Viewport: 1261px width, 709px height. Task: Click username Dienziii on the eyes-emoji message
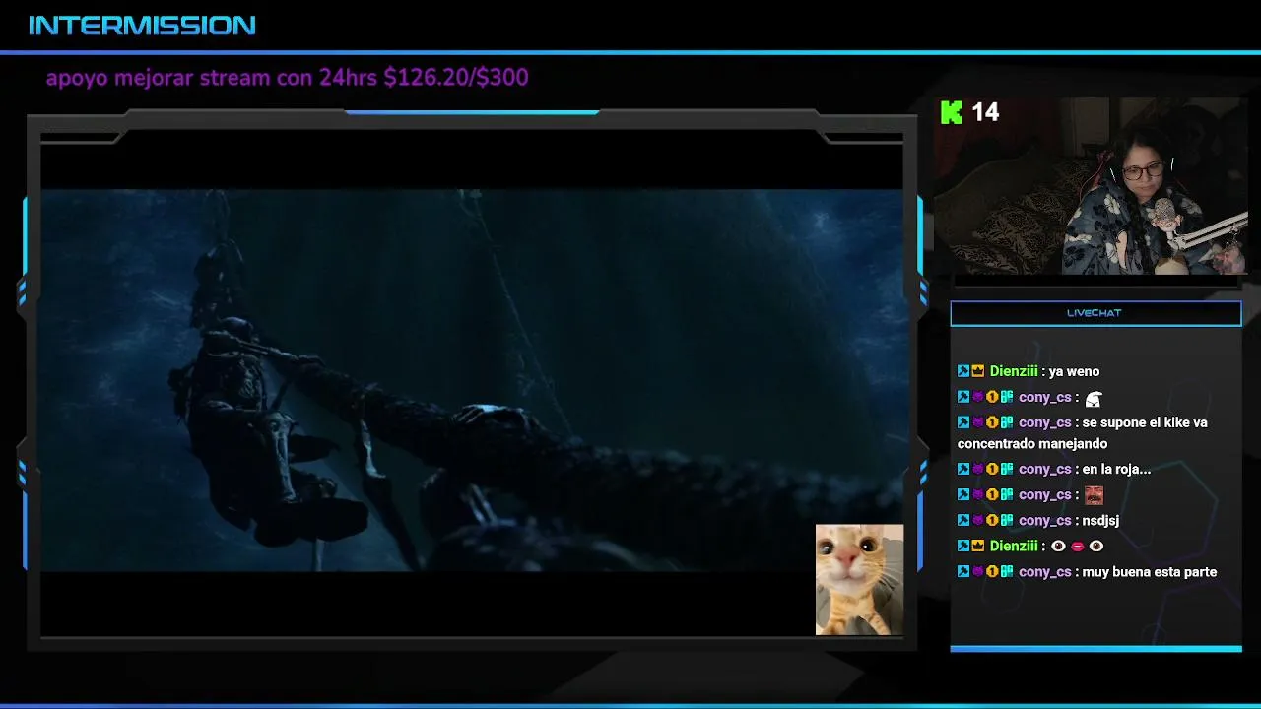(1014, 546)
